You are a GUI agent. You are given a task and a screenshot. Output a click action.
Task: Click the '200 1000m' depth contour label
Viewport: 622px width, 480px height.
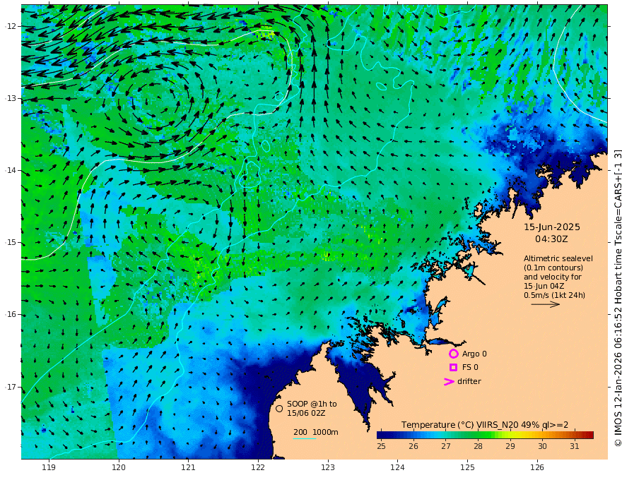(316, 432)
